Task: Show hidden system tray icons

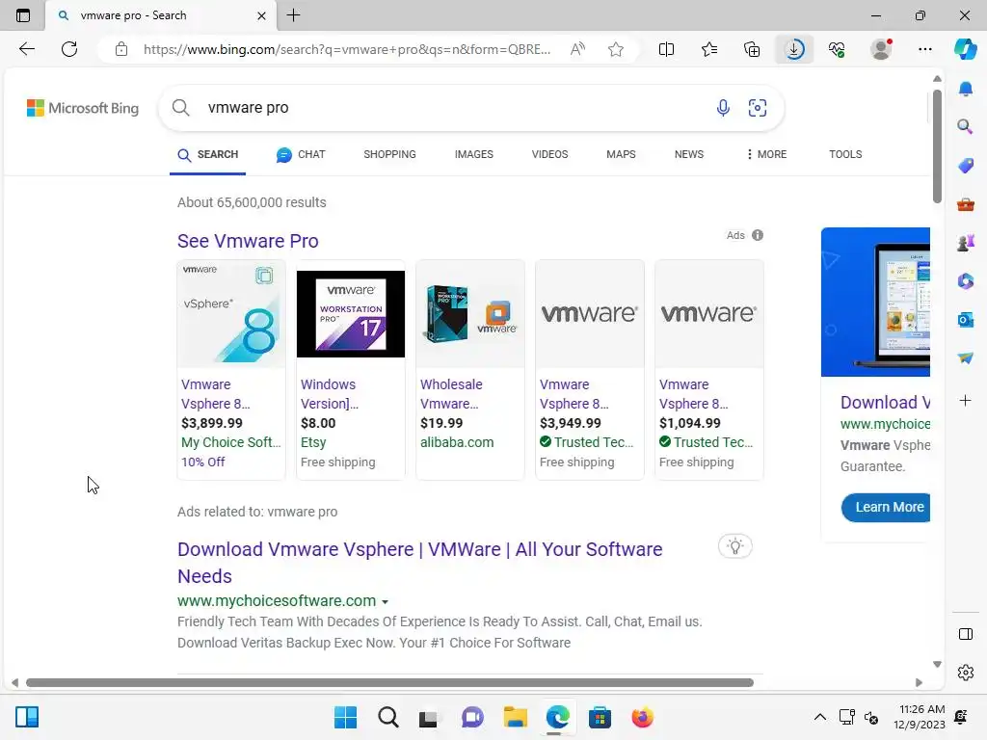Action: pyautogui.click(x=819, y=717)
